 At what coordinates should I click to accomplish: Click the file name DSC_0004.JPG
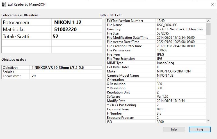pyautogui.click(x=167, y=25)
